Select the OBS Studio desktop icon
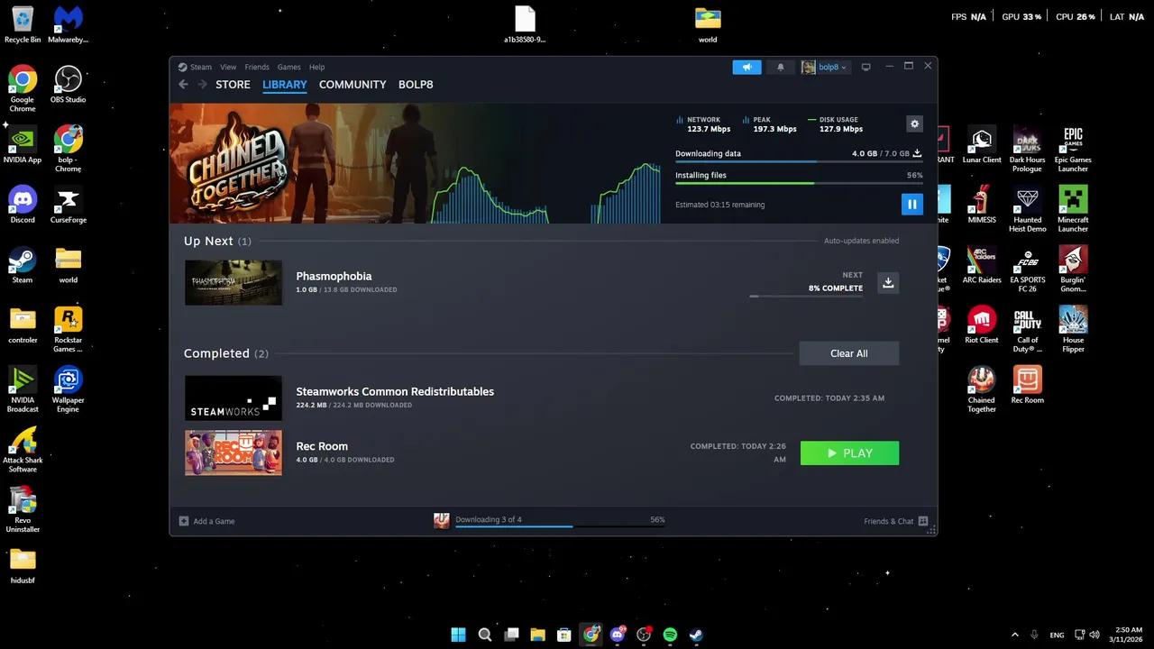This screenshot has width=1154, height=649. [x=68, y=86]
